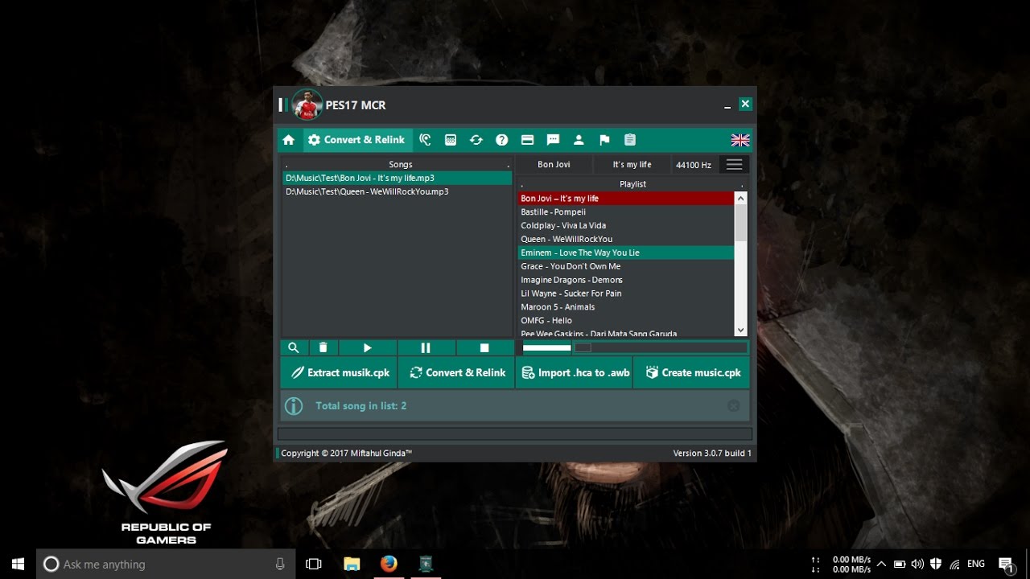This screenshot has height=579, width=1030.
Task: Open the help question mark icon
Action: click(x=502, y=140)
